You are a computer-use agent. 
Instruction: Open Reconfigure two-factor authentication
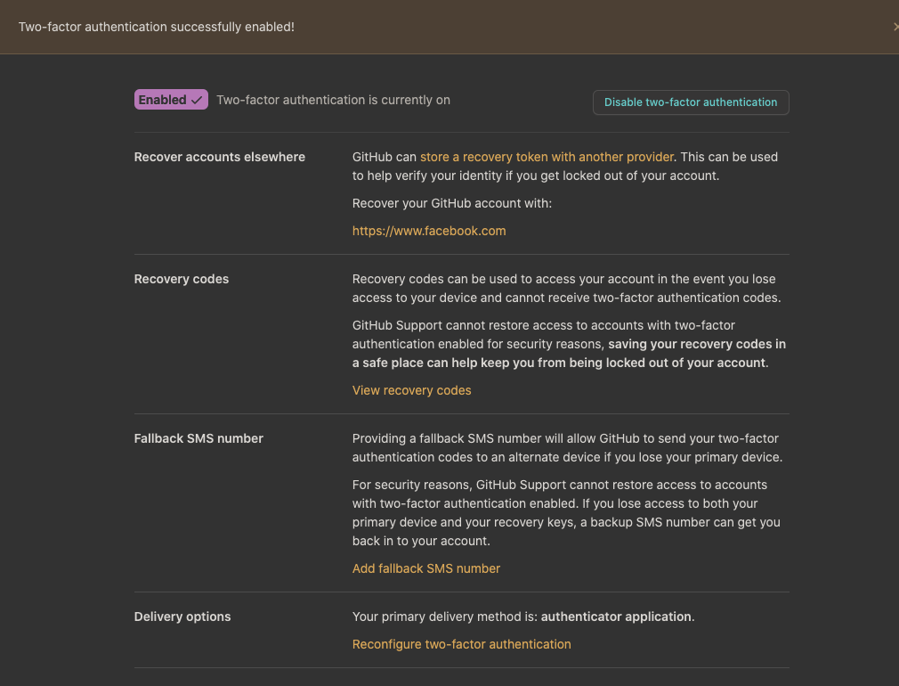(x=461, y=643)
